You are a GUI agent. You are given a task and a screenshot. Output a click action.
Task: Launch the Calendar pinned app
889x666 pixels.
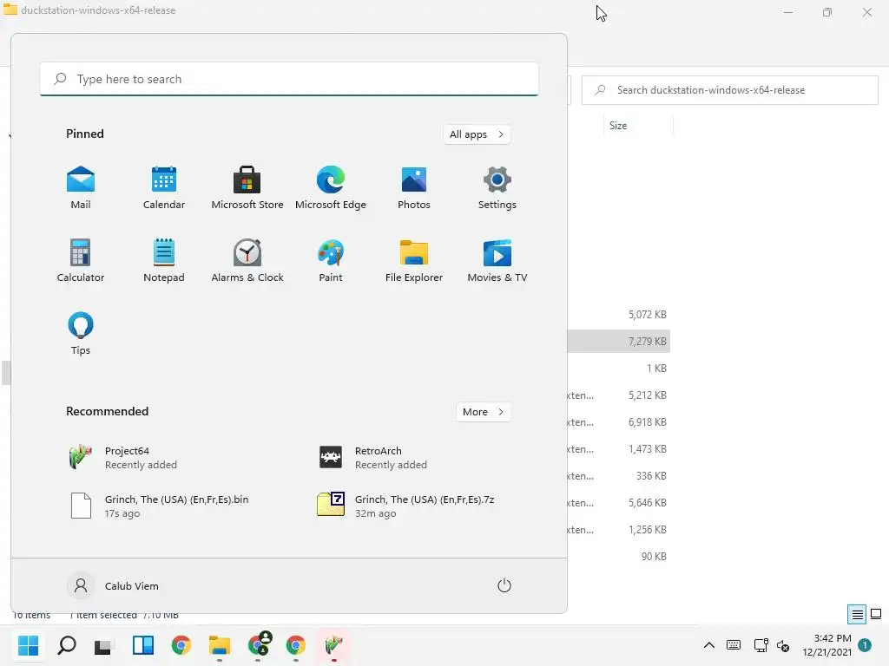[164, 188]
